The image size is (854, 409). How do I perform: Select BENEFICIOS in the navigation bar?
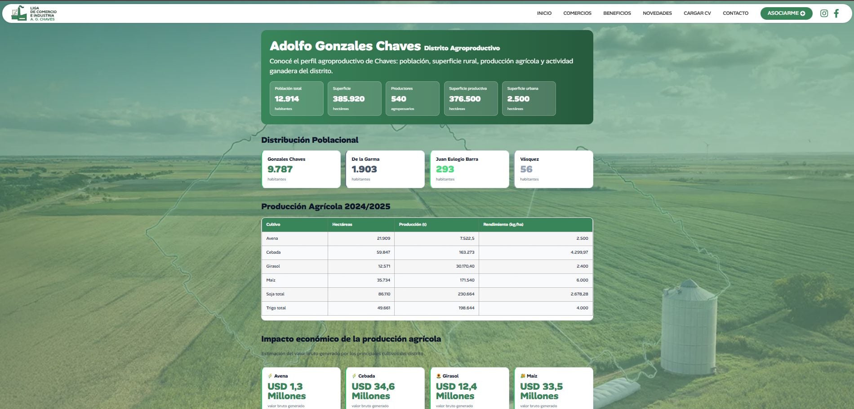pyautogui.click(x=617, y=13)
